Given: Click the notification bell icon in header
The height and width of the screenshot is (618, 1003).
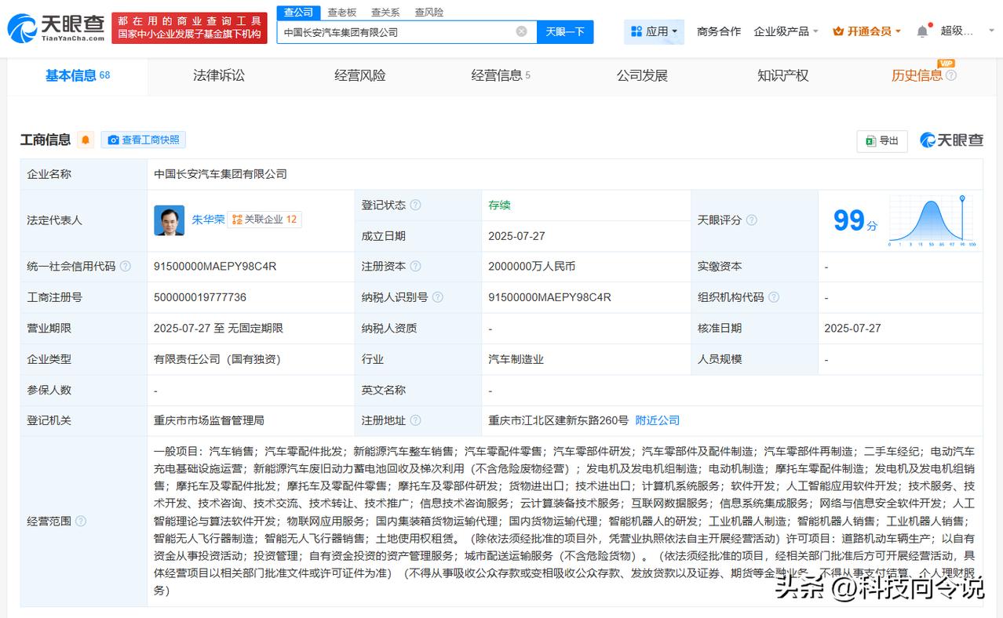Looking at the screenshot, I should [922, 31].
